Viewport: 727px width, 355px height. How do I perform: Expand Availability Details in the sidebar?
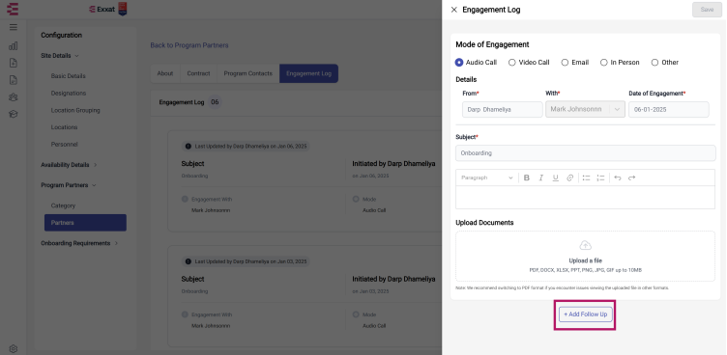coord(69,165)
